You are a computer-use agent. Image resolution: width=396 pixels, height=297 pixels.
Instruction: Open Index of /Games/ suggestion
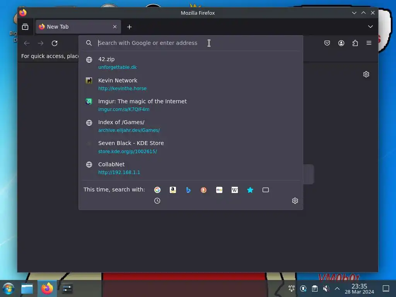(191, 126)
